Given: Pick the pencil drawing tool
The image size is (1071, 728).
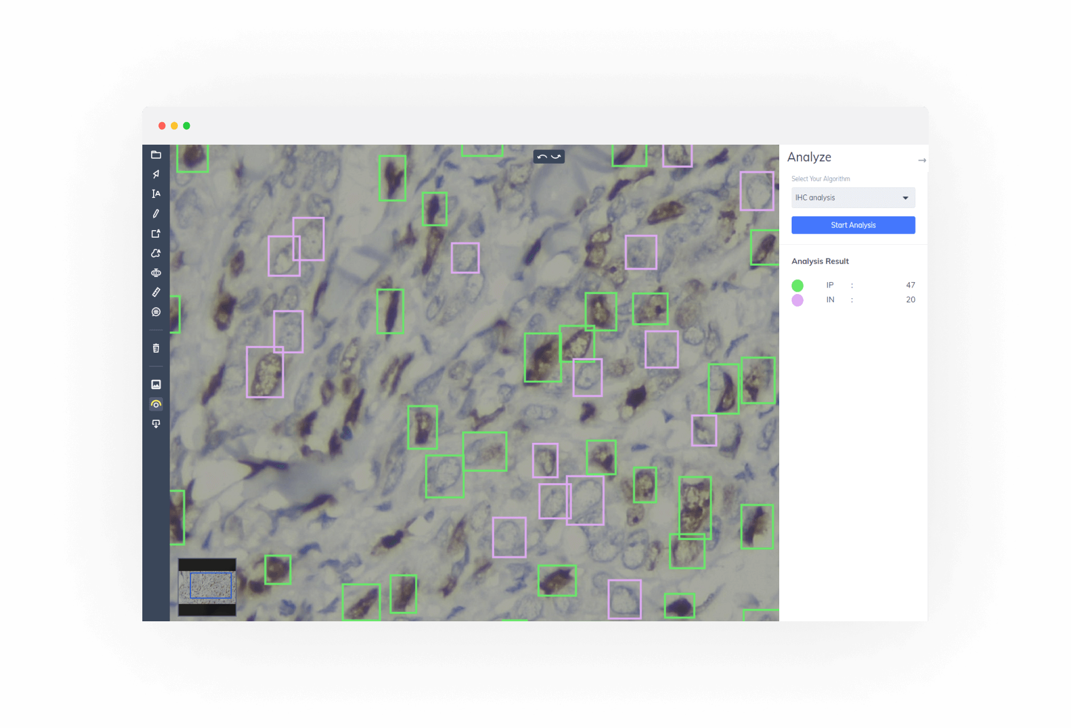Looking at the screenshot, I should (x=156, y=213).
